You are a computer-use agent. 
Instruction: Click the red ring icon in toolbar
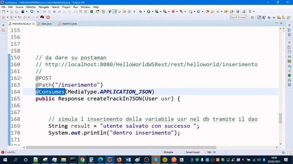pos(48,17)
